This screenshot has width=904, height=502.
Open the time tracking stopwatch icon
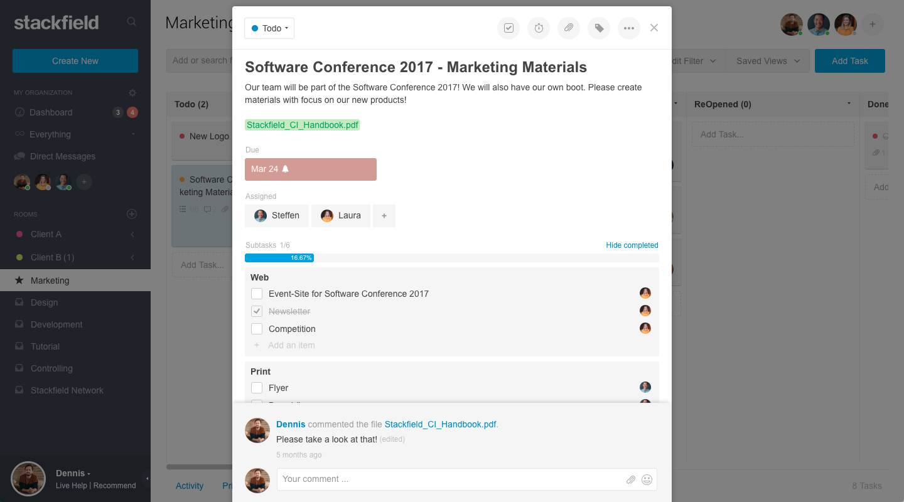539,28
